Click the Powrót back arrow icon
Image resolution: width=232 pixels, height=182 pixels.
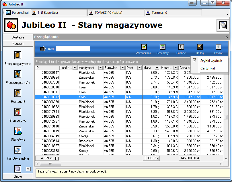(219, 47)
